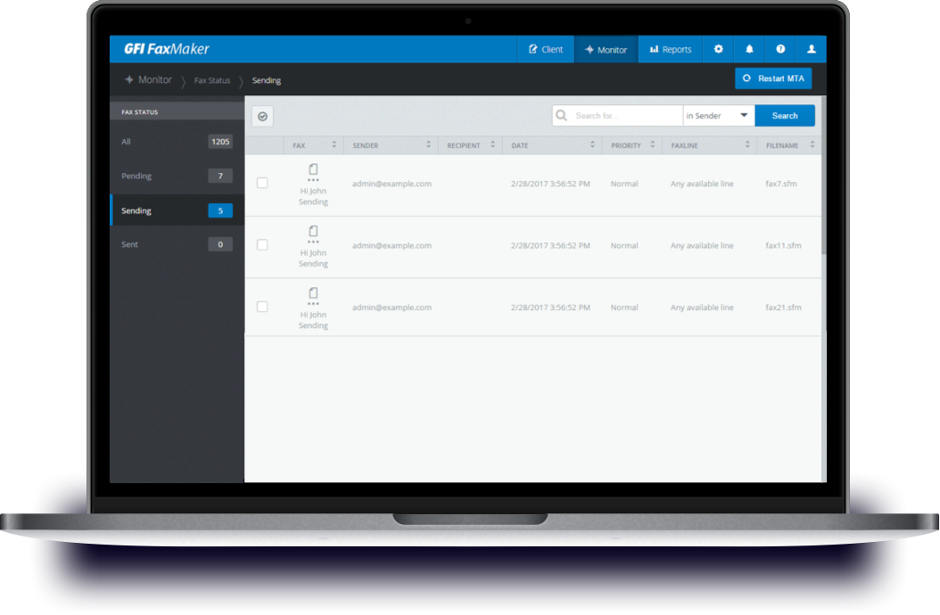This screenshot has height=615, width=940.
Task: Open the notifications bell icon
Action: (x=749, y=49)
